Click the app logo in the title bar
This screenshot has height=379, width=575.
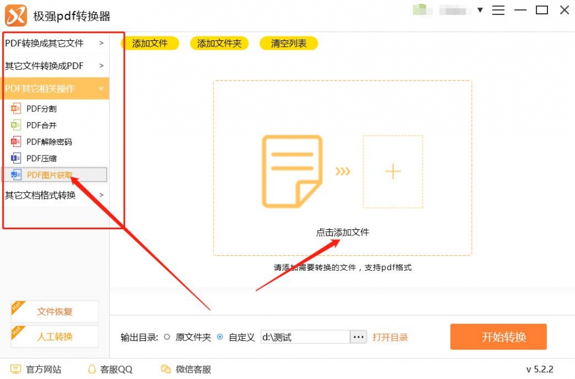[16, 16]
